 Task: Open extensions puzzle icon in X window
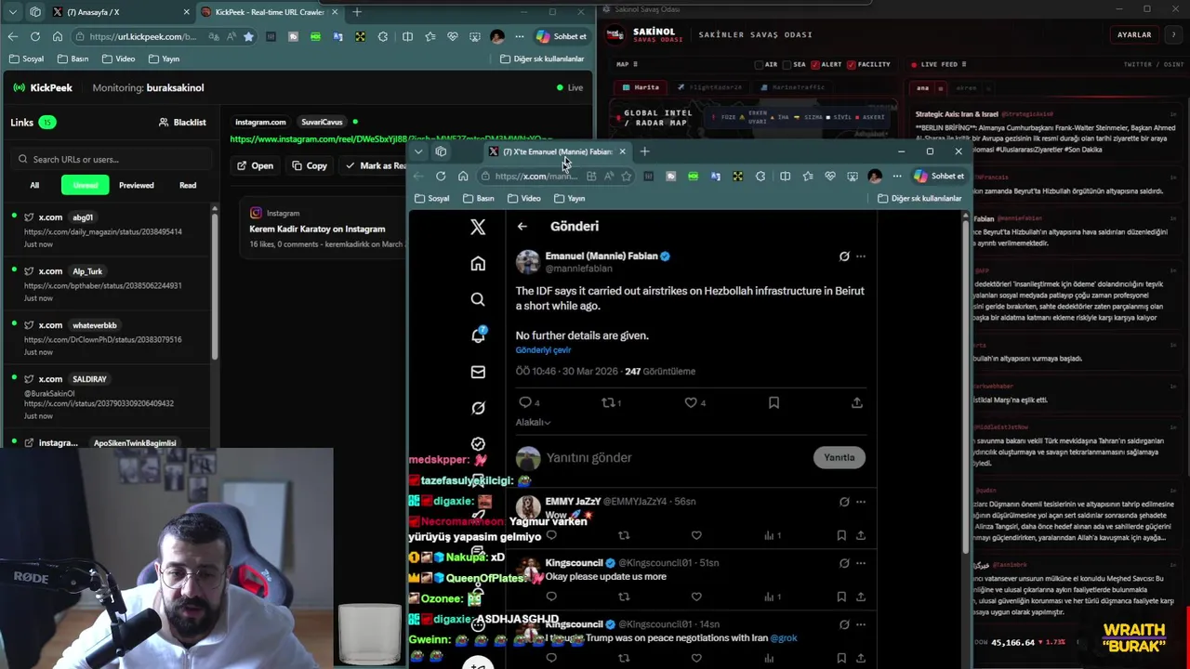[760, 177]
